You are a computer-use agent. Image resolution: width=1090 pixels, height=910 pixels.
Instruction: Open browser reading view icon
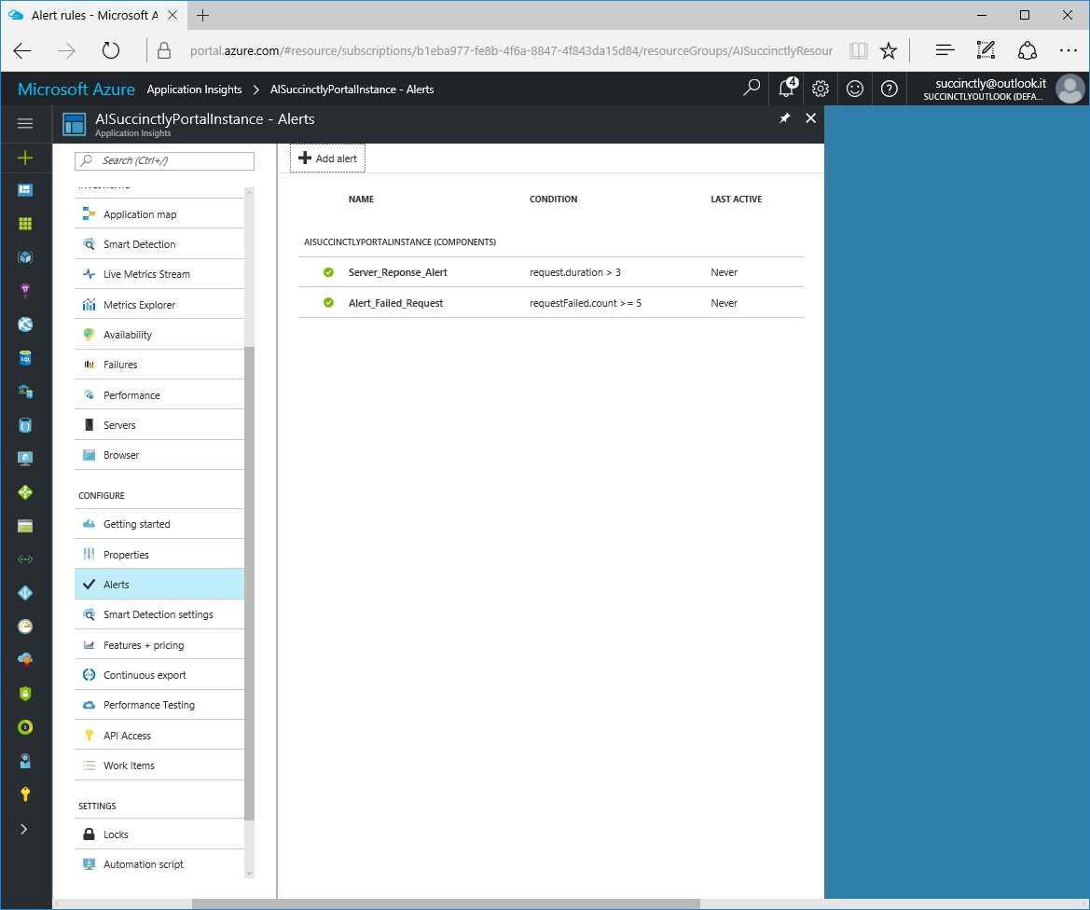(859, 50)
